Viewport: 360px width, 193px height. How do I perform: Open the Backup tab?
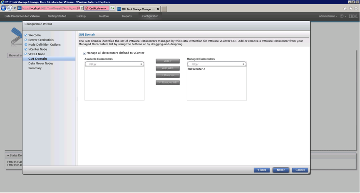(81, 16)
